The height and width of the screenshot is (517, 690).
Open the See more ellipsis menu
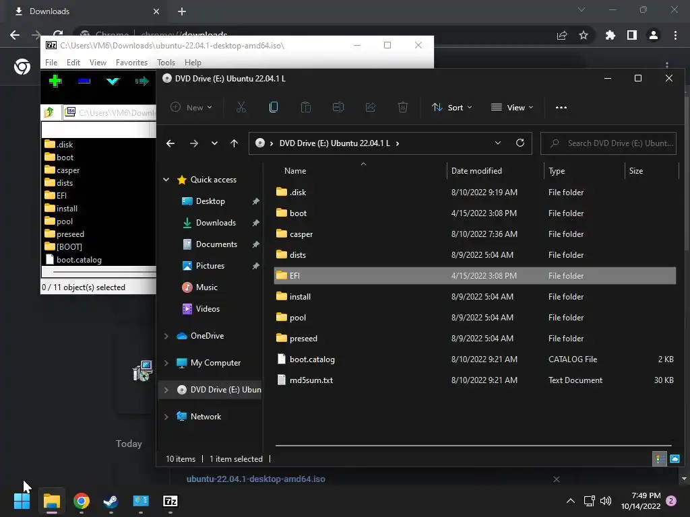coord(561,107)
